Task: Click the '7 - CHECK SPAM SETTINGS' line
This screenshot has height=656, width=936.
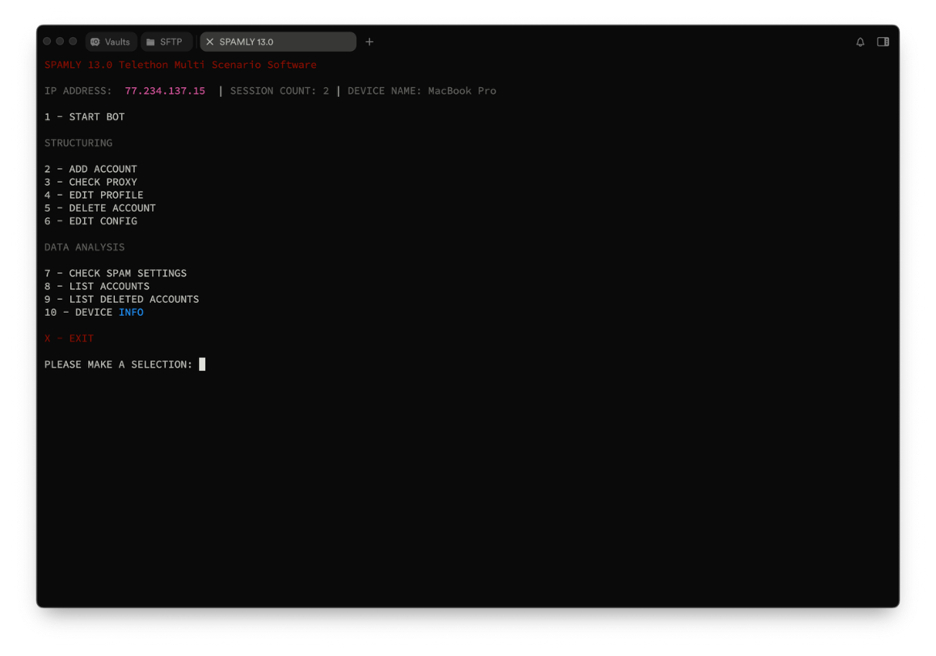Action: tap(116, 273)
